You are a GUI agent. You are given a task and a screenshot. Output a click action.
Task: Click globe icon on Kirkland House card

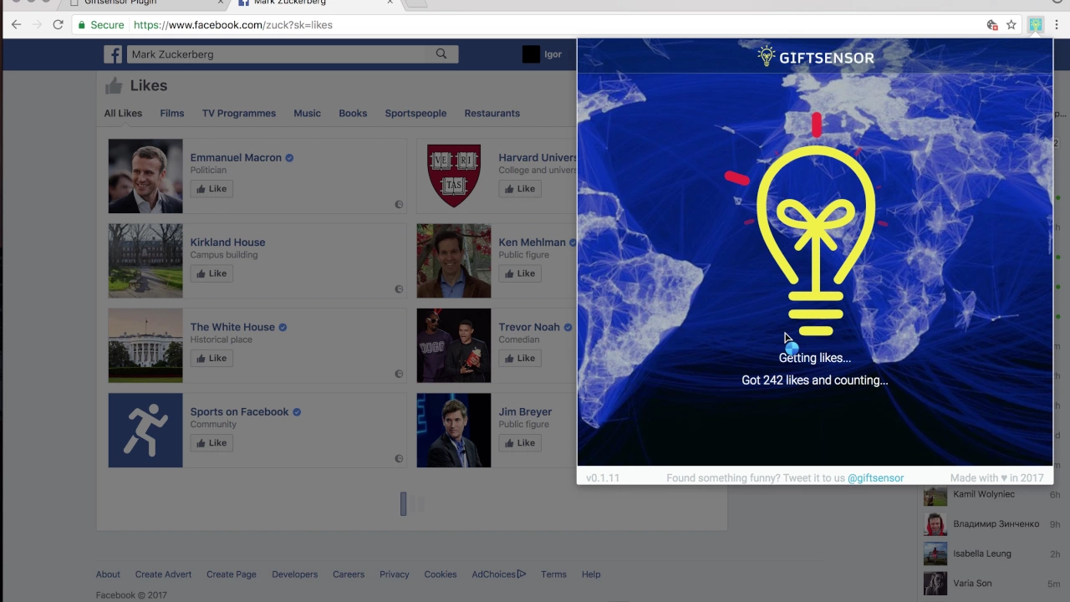399,289
